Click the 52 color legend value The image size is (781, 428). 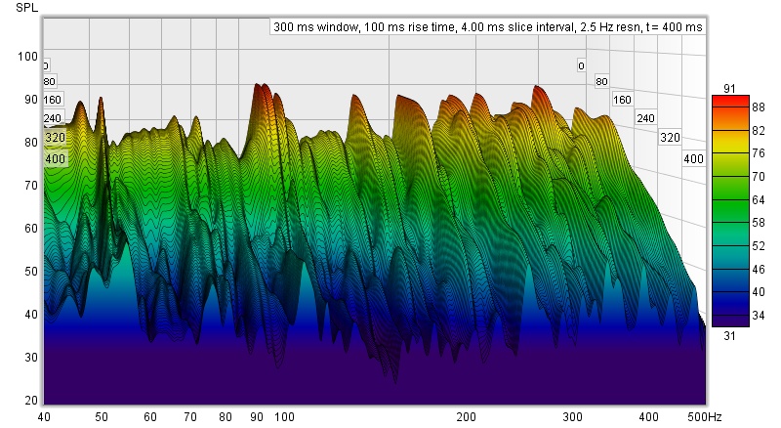click(x=759, y=246)
